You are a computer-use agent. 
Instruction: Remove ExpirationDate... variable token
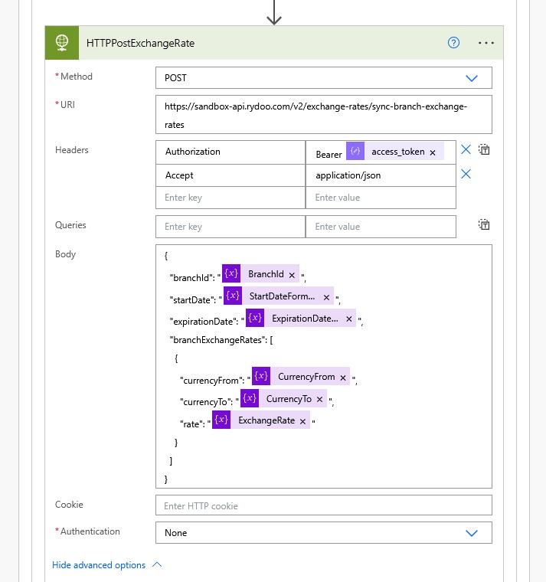[349, 319]
